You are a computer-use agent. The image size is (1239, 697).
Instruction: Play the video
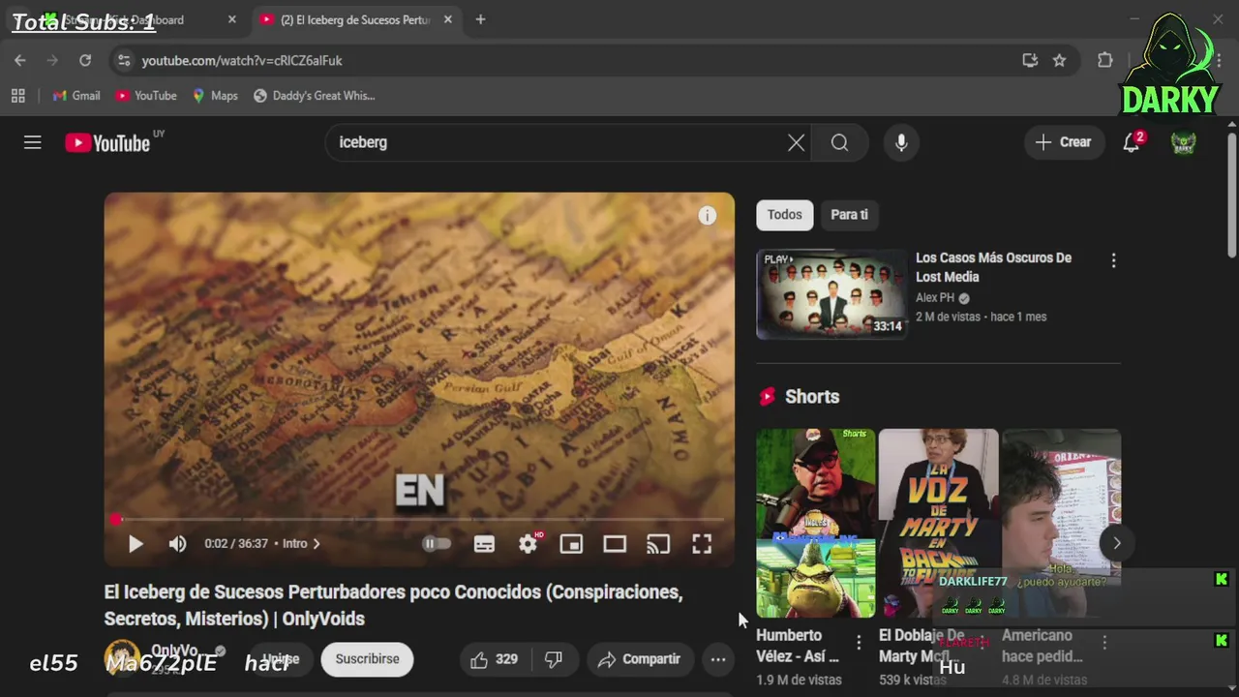pyautogui.click(x=136, y=544)
